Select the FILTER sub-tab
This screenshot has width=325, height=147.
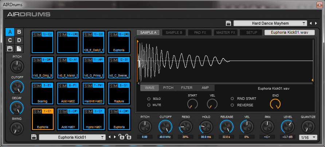coord(187,88)
